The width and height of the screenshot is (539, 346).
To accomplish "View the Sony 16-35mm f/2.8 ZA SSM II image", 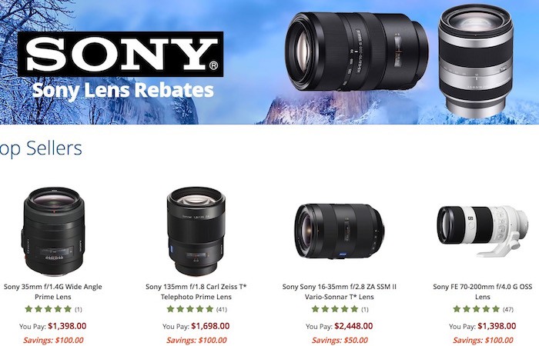I will [340, 231].
